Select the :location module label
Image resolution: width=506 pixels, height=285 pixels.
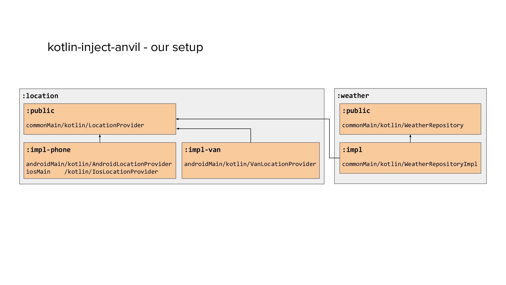[x=40, y=96]
